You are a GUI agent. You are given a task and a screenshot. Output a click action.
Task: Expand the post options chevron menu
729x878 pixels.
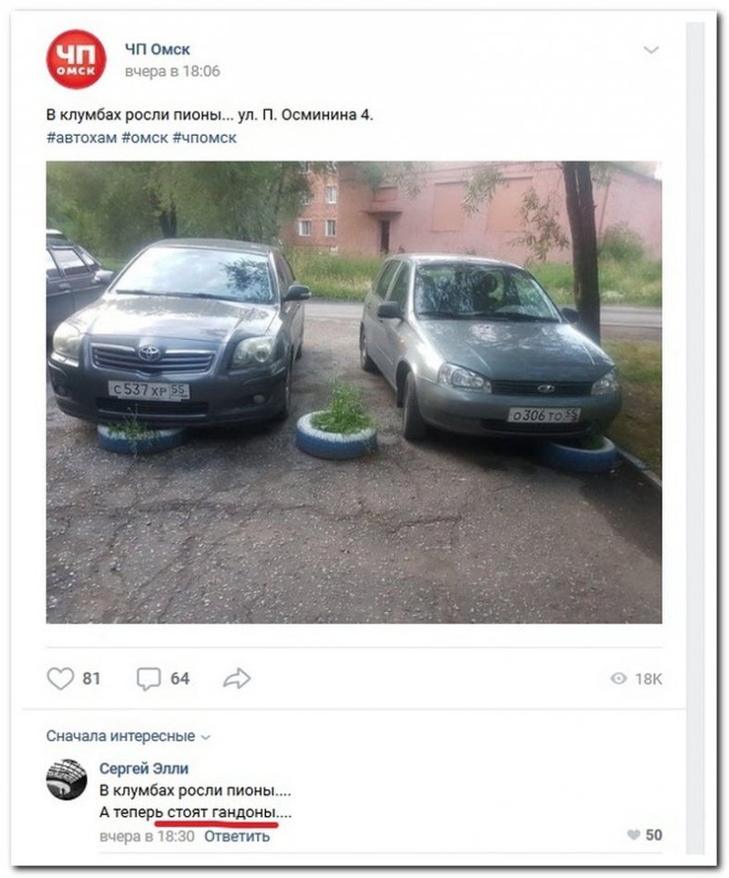point(650,50)
